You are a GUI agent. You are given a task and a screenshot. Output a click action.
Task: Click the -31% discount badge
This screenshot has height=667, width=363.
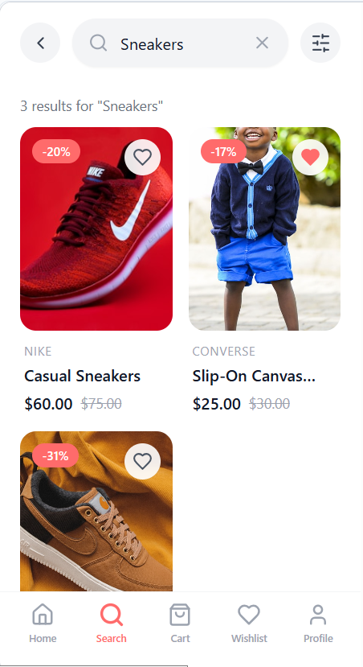pyautogui.click(x=55, y=455)
